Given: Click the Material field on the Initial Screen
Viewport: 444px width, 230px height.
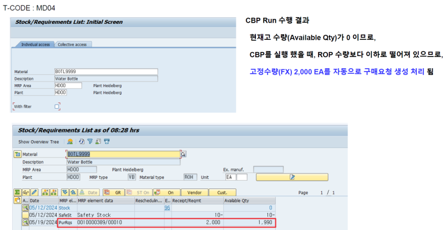Looking at the screenshot, I should (x=106, y=71).
